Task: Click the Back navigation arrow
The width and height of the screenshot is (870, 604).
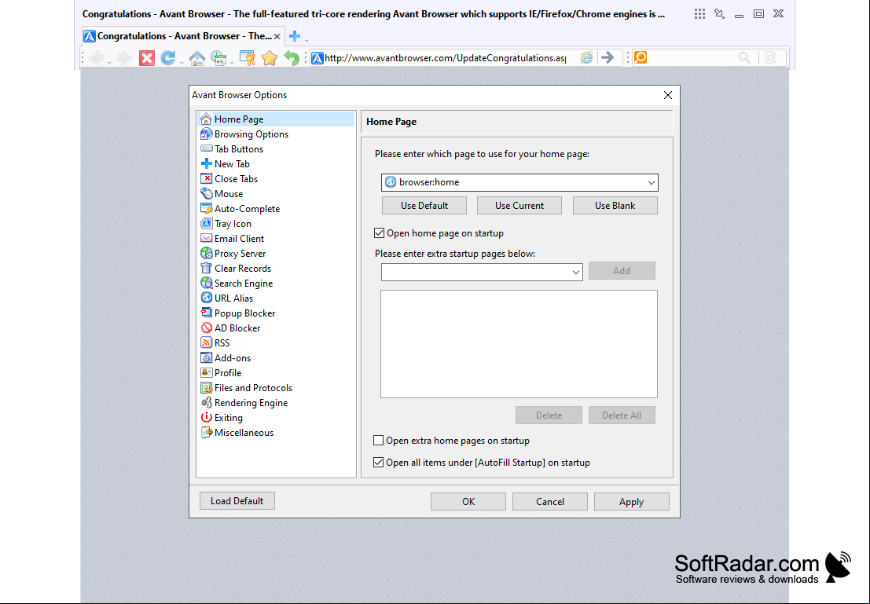Action: tap(96, 57)
